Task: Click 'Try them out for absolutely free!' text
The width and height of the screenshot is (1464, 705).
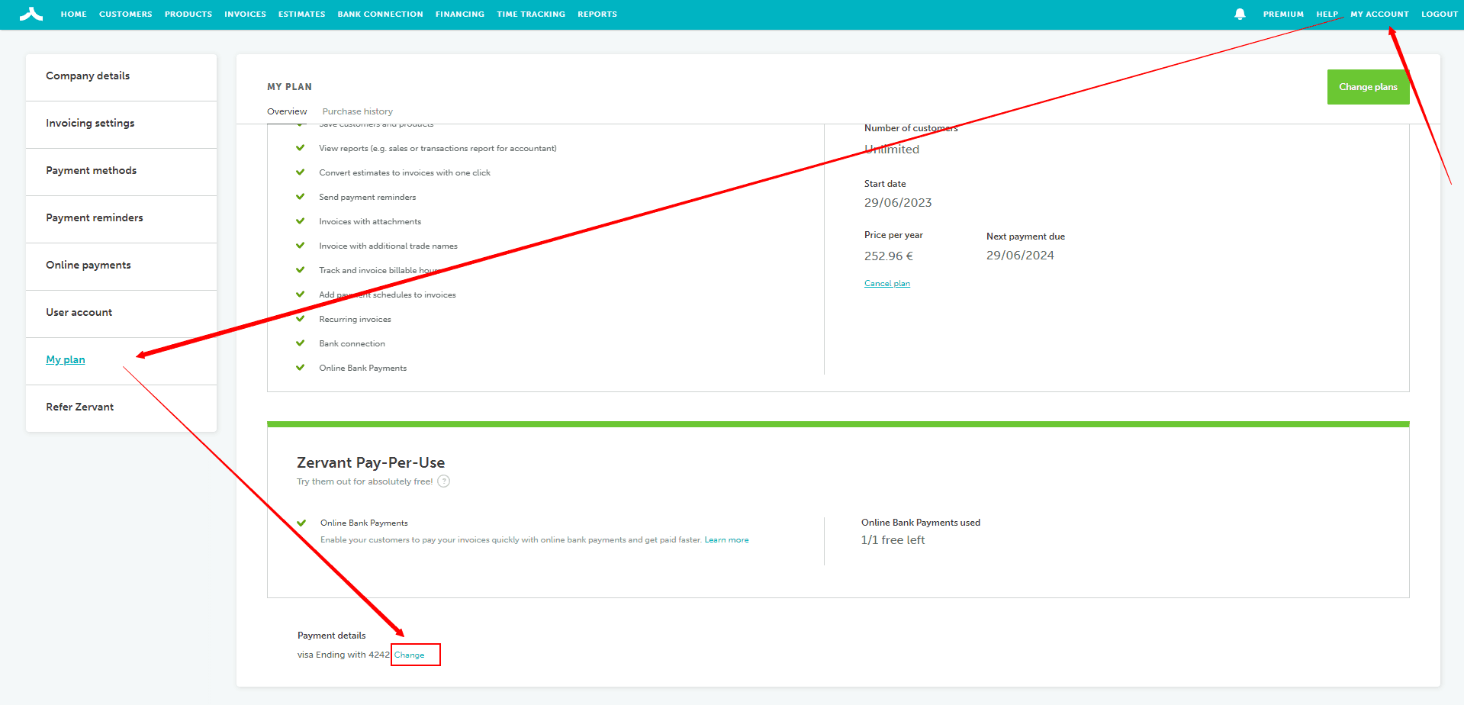Action: [x=365, y=482]
